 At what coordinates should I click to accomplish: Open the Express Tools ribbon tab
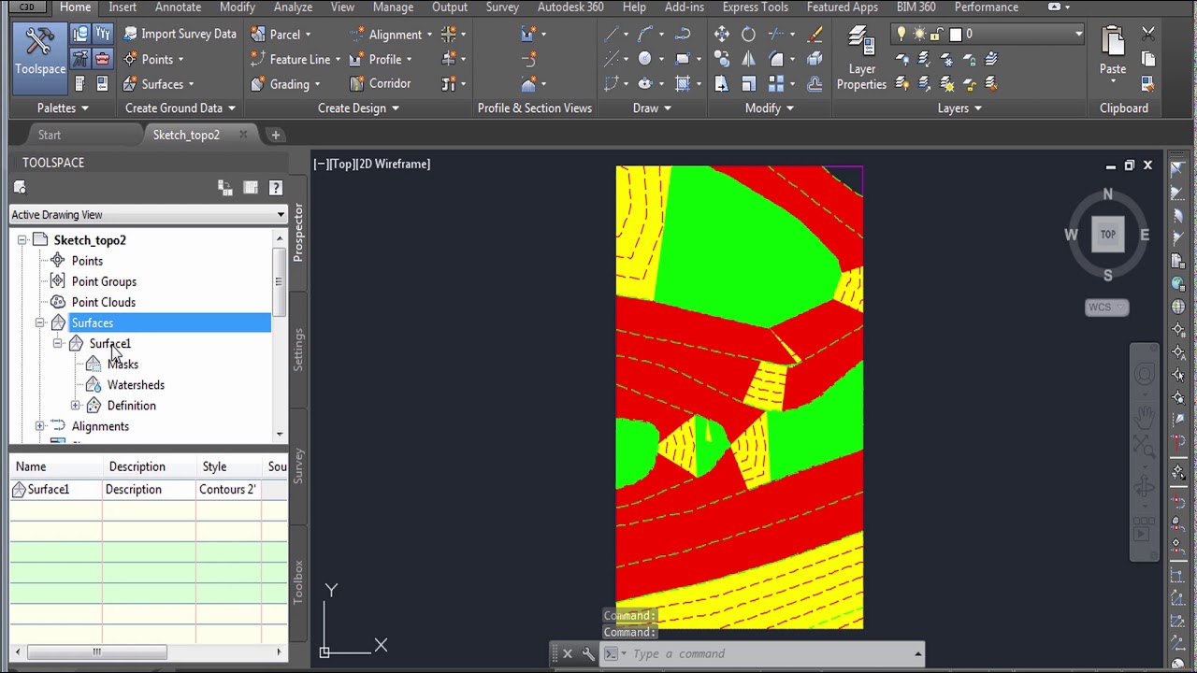point(755,7)
